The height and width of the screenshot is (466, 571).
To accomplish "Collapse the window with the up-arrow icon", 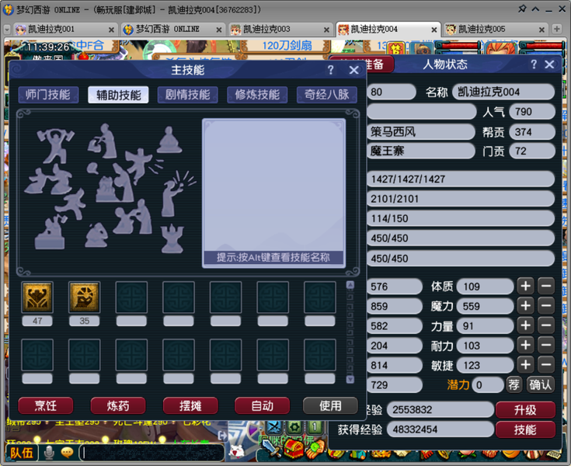I will 535,9.
